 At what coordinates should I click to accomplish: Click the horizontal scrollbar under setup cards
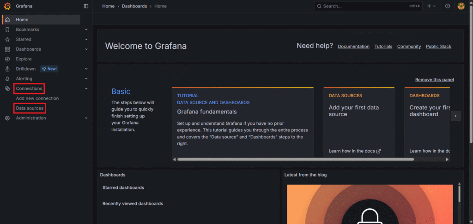[296, 159]
